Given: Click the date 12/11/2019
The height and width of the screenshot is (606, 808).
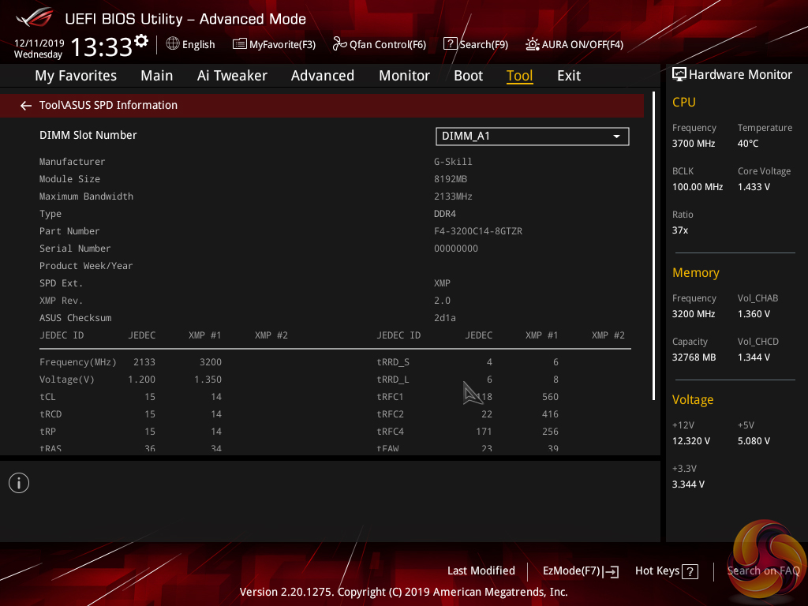Looking at the screenshot, I should (x=39, y=43).
